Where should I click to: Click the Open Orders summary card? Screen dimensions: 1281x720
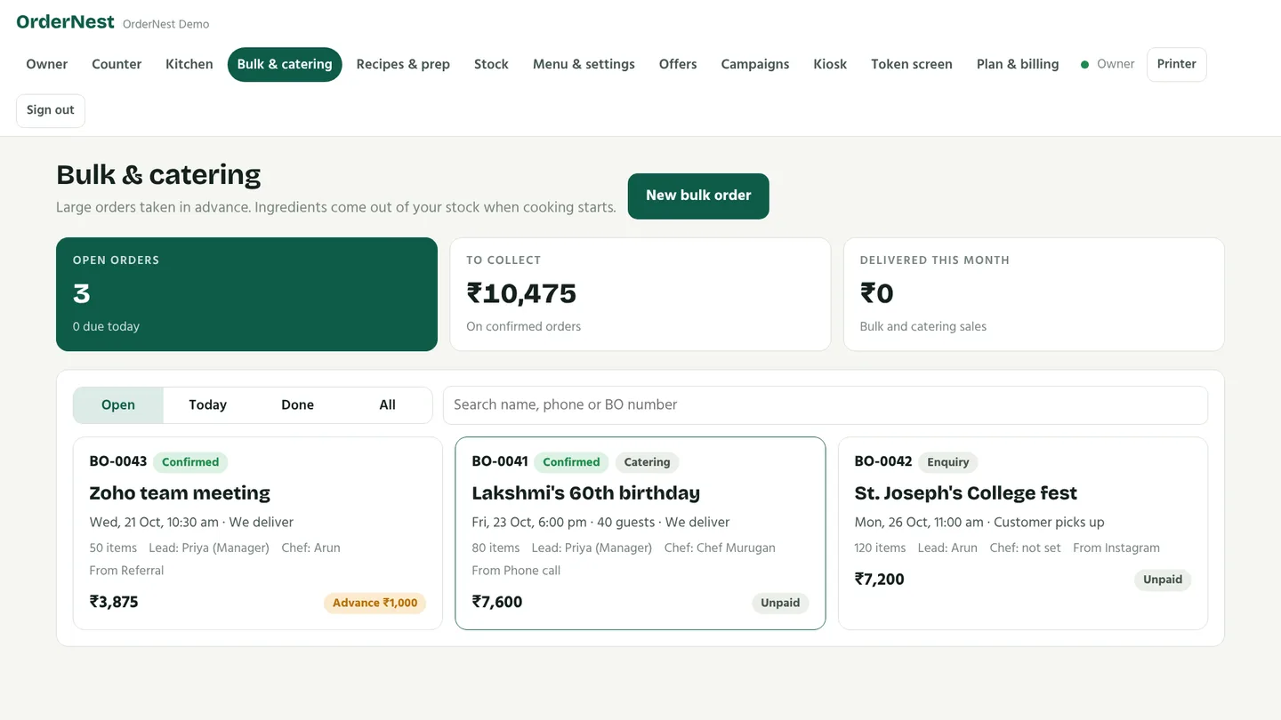(246, 294)
